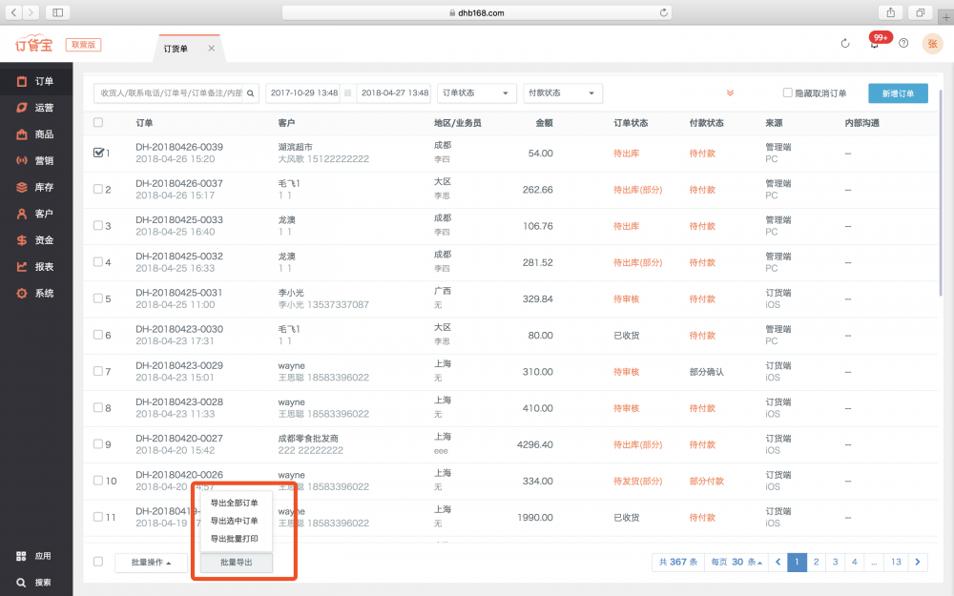Viewport: 954px width, 596px height.
Task: Enable the 隐藏取消订单 checkbox
Action: coord(787,93)
